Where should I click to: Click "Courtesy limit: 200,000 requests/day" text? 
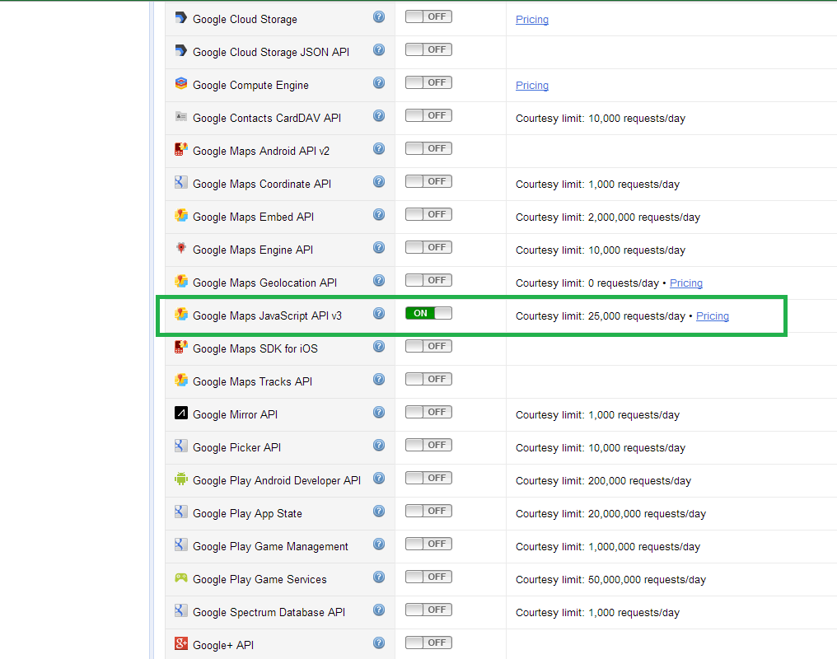coord(603,481)
